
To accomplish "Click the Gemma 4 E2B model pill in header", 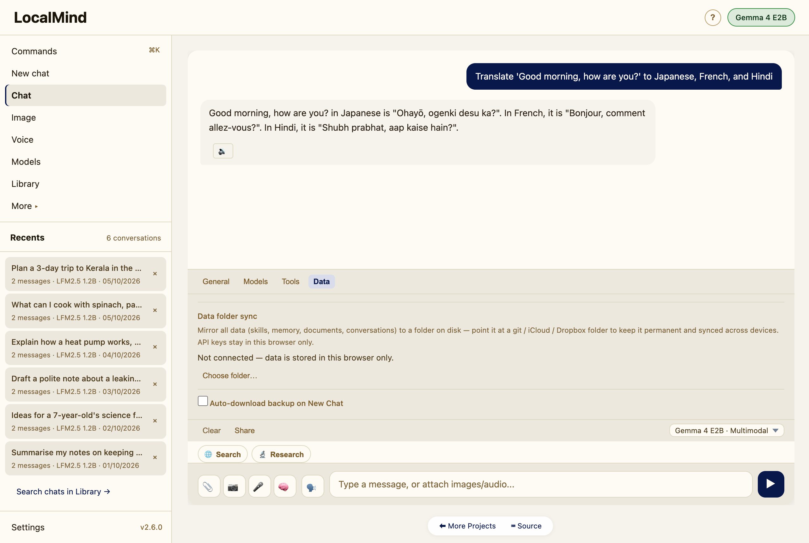I will click(761, 18).
